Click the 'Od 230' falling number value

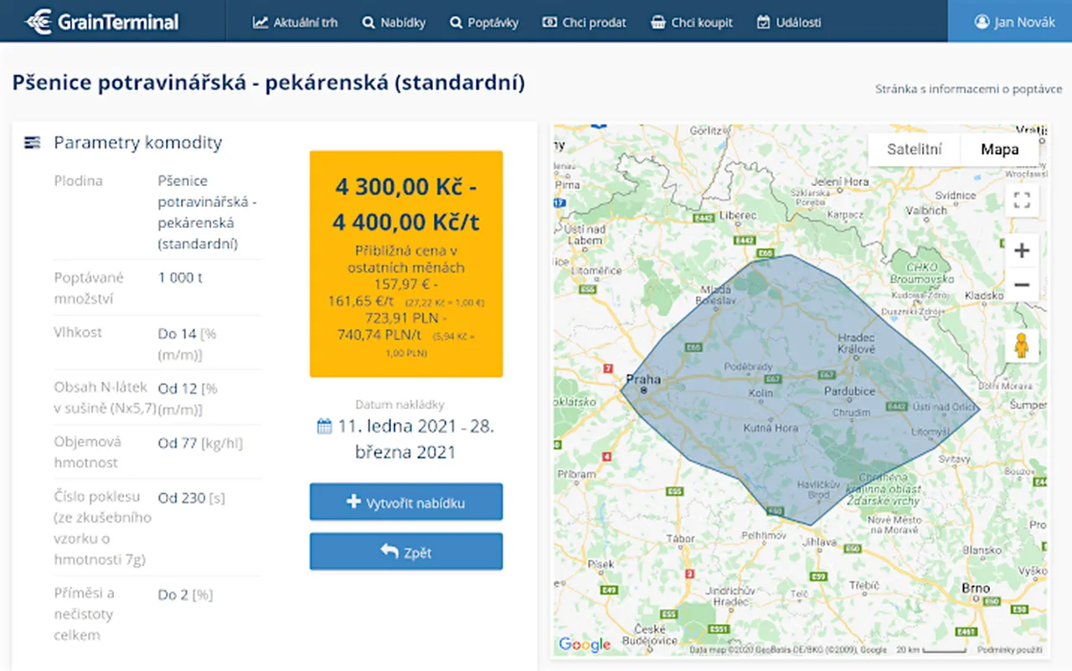[182, 498]
